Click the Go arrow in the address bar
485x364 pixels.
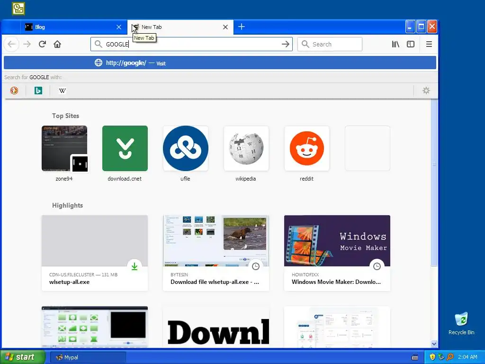pyautogui.click(x=286, y=44)
